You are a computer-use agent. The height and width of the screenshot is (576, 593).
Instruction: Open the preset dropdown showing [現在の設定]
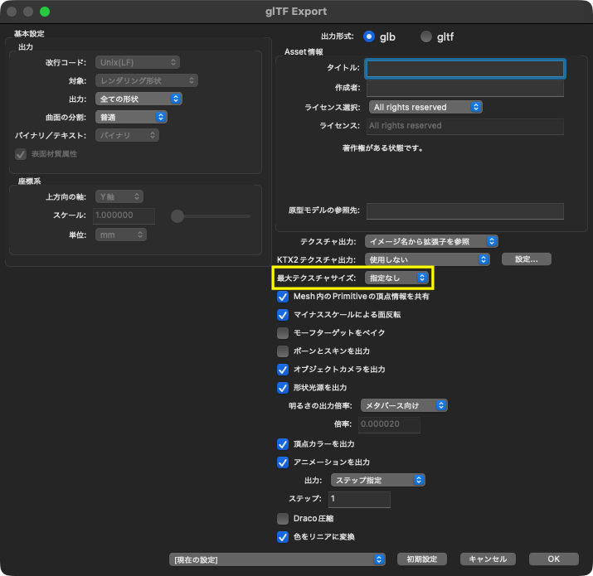click(278, 559)
